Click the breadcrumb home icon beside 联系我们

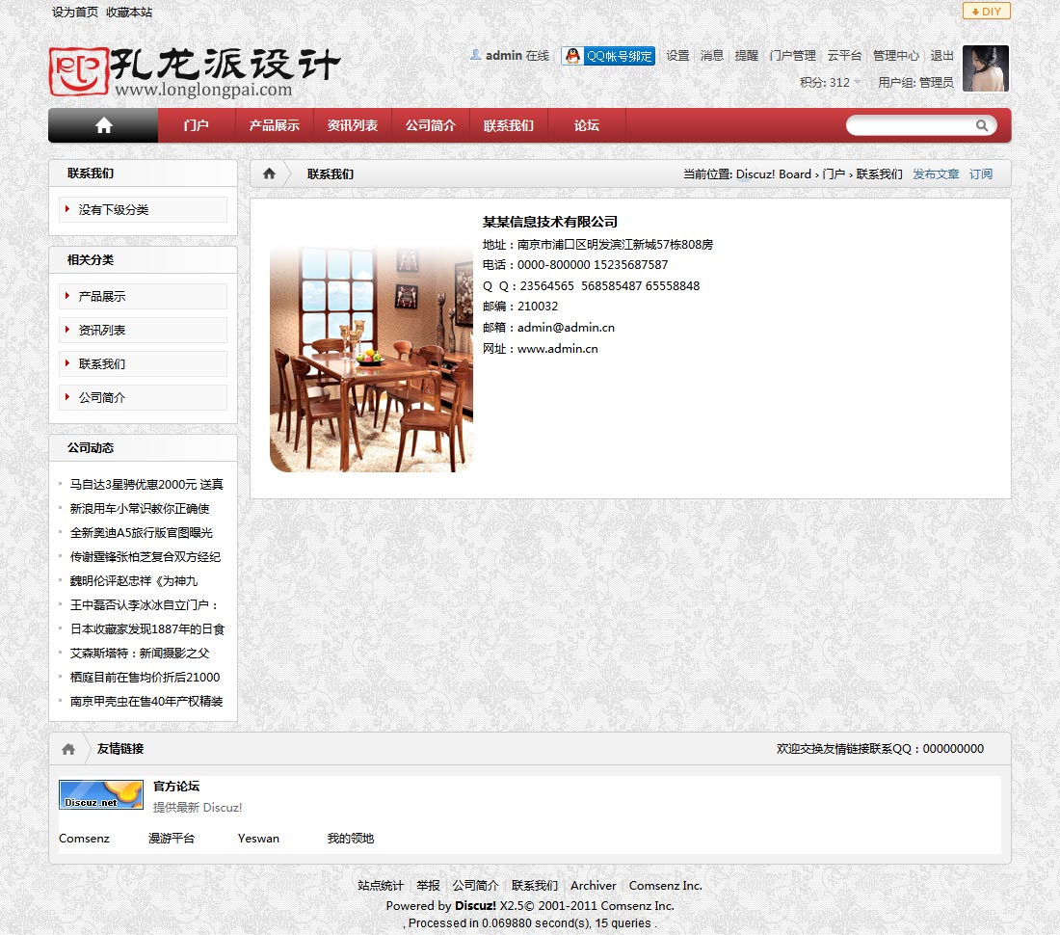tap(269, 174)
